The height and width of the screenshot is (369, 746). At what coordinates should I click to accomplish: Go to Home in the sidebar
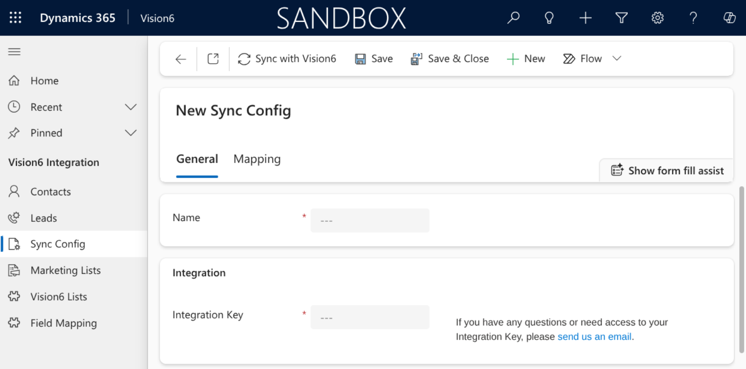click(x=74, y=80)
